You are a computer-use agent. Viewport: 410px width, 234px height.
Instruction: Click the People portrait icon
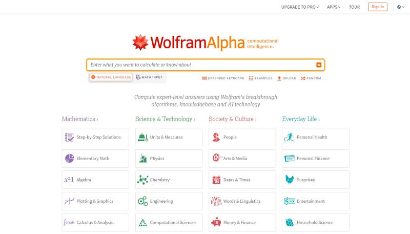tap(216, 137)
